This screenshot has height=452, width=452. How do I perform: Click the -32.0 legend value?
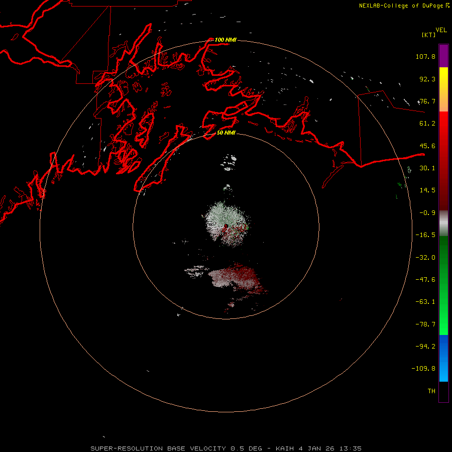coord(425,258)
